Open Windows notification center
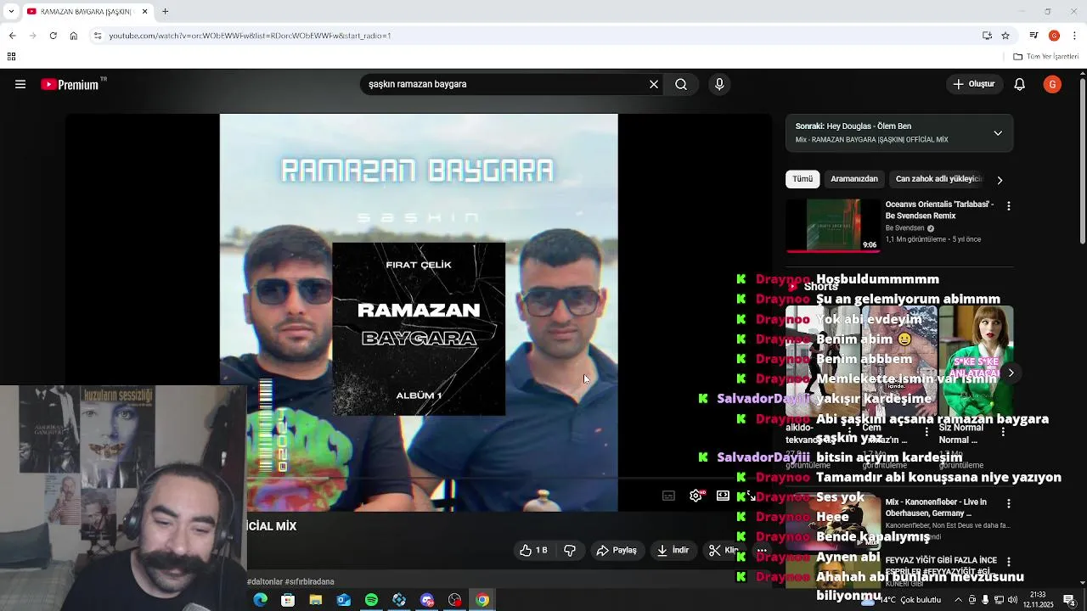This screenshot has height=611, width=1087. 1069,600
